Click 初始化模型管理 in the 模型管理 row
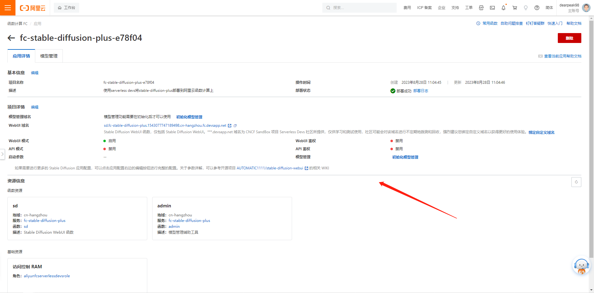The height and width of the screenshot is (293, 594). tap(405, 157)
